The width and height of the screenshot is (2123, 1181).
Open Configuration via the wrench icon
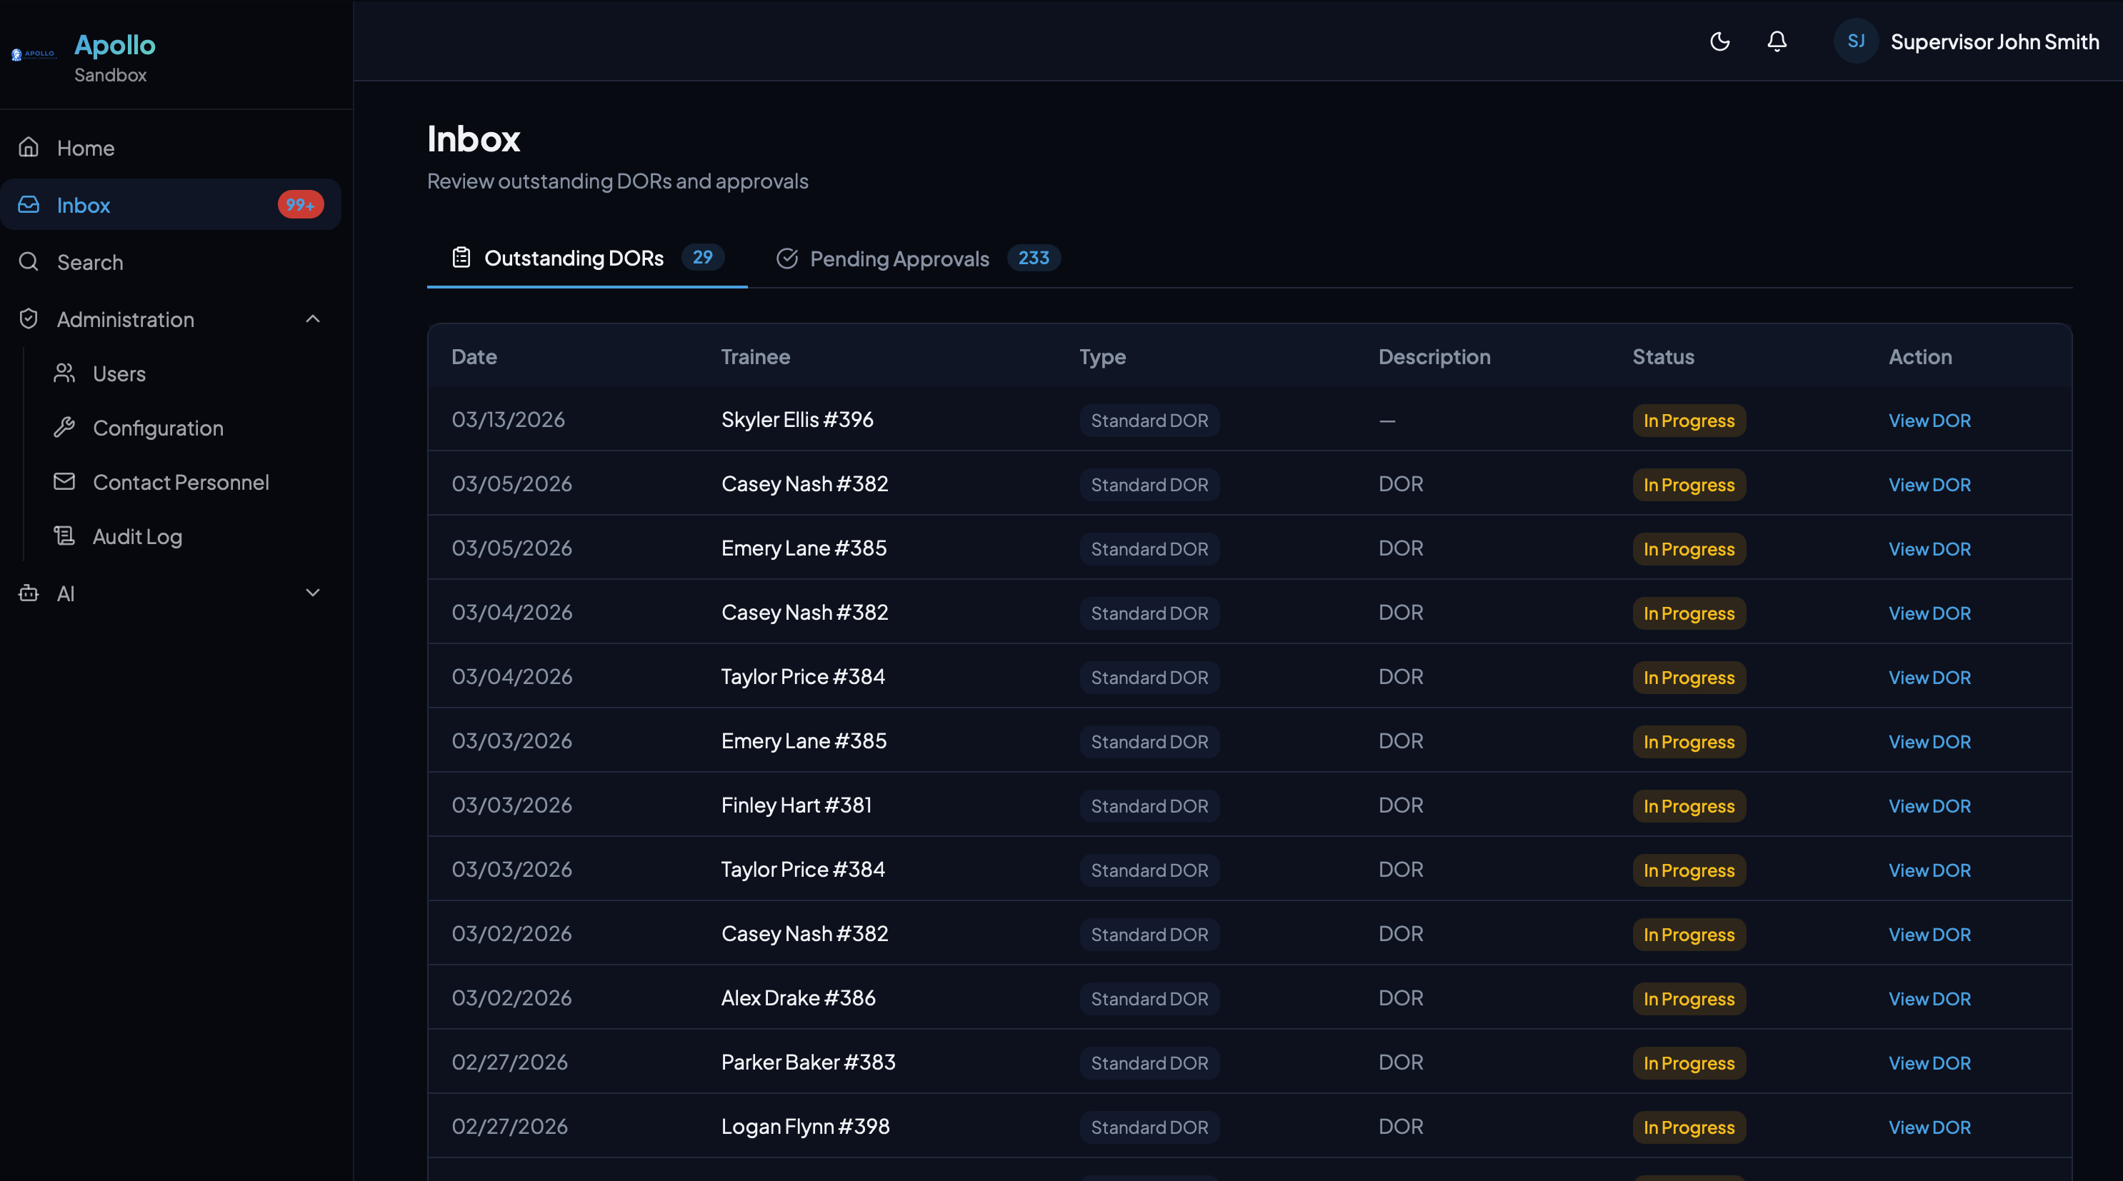(65, 428)
